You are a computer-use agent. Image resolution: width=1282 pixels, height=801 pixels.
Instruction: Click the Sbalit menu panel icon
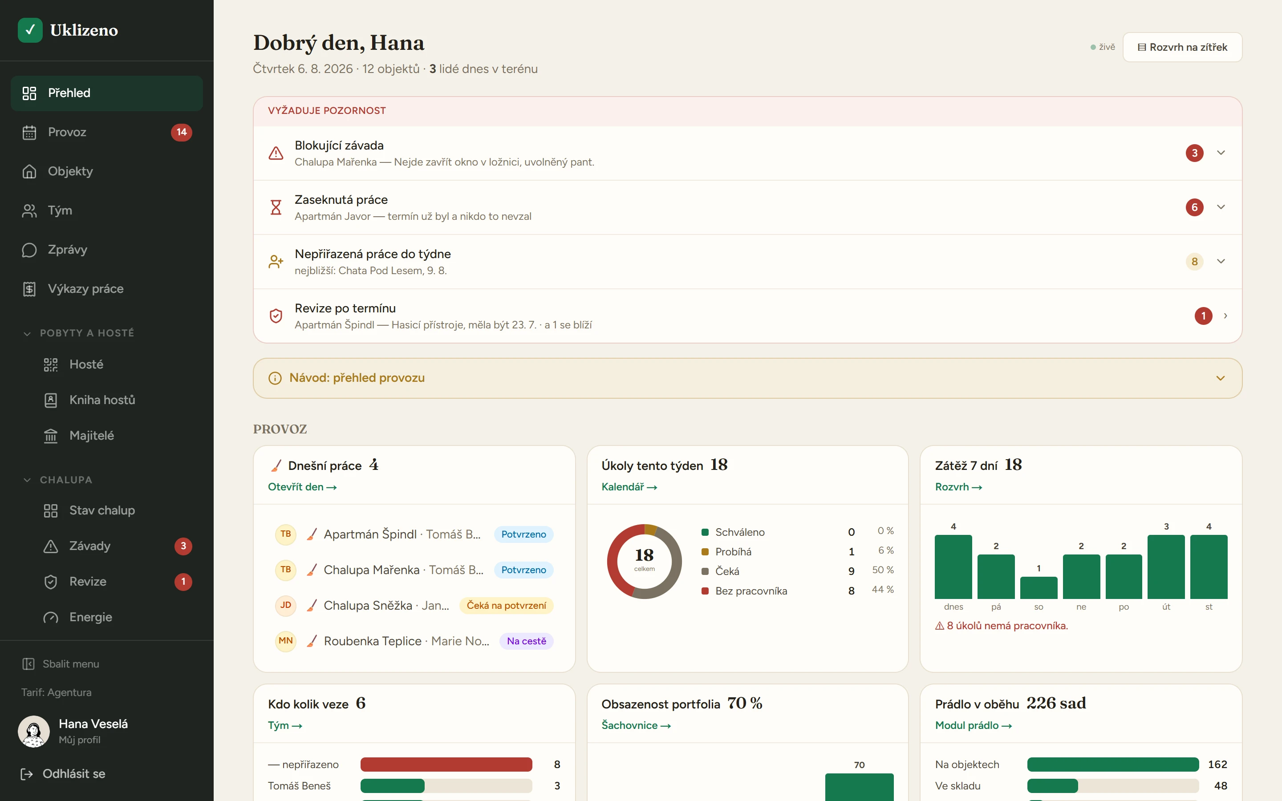(28, 664)
